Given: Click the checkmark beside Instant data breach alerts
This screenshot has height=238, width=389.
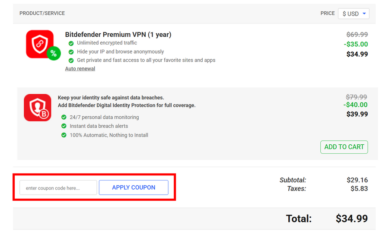Looking at the screenshot, I should coord(64,126).
